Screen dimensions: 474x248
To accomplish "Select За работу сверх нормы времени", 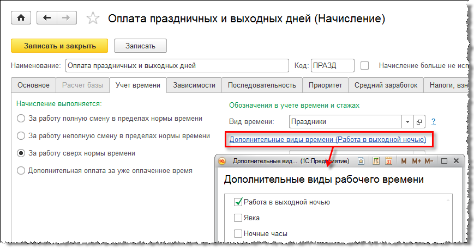I will click(x=21, y=153).
